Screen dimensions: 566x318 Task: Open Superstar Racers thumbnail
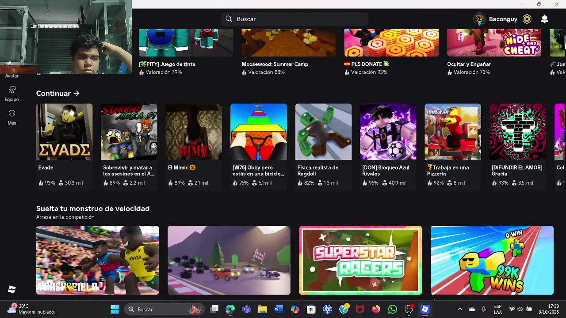tap(360, 260)
